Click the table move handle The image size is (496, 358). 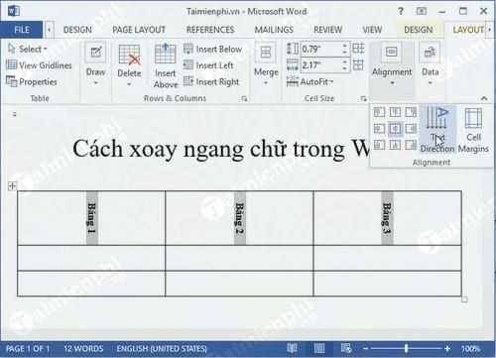coord(12,186)
